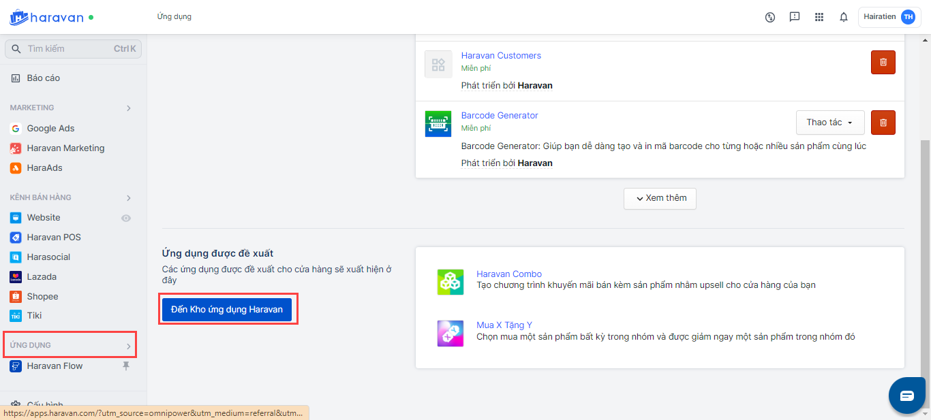The image size is (931, 420).
Task: Click the Ứng dụng breadcrumb title
Action: 174,17
